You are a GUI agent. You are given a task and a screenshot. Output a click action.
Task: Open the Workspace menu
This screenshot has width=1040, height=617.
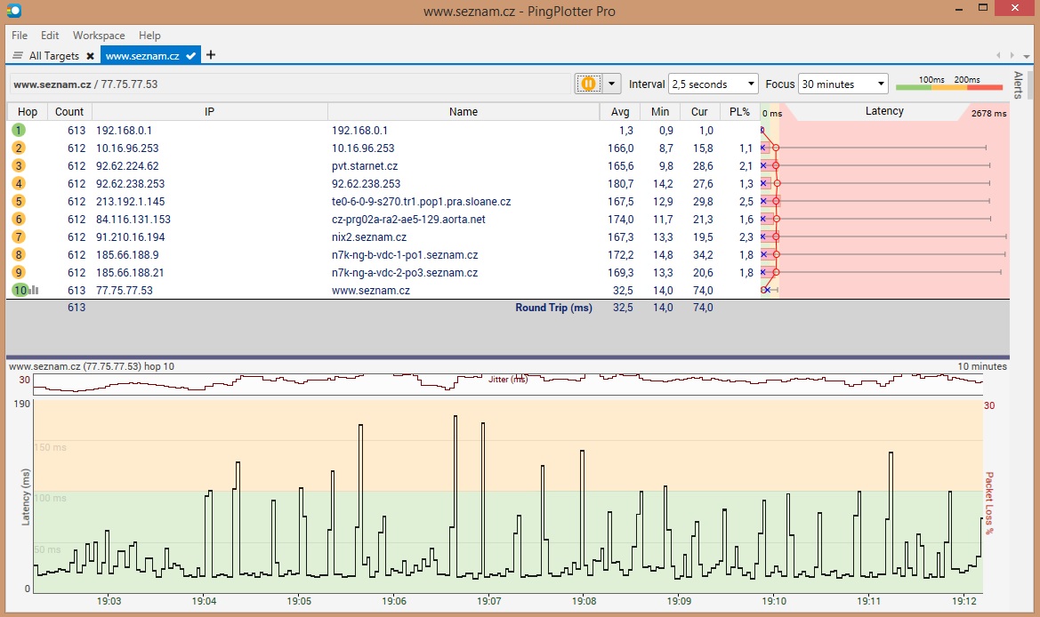(x=99, y=36)
